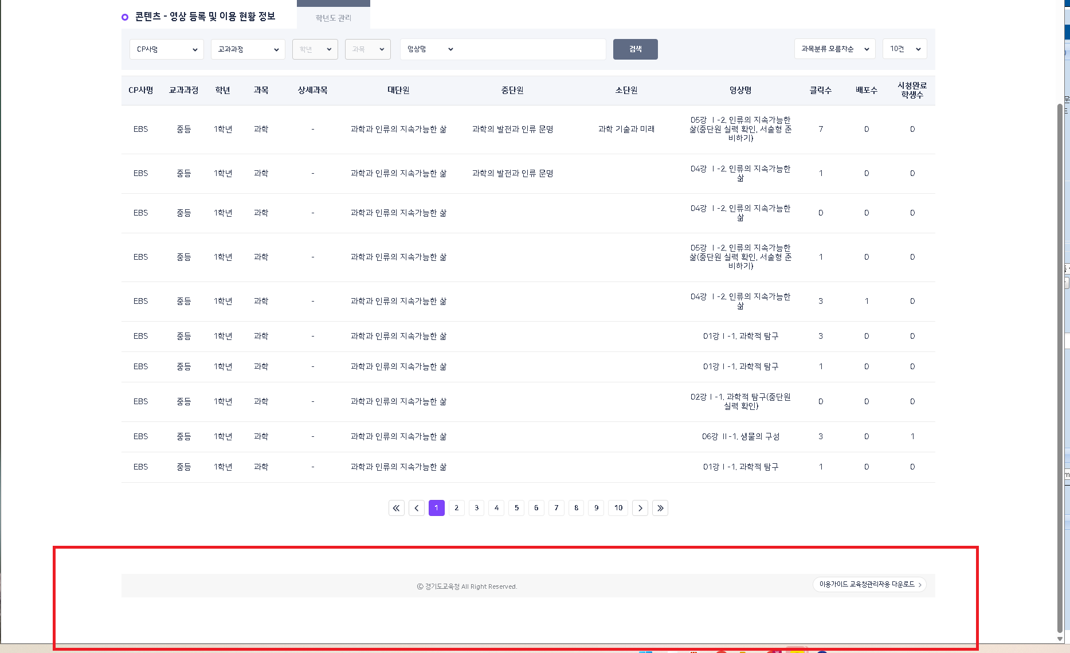Viewport: 1070px width, 653px height.
Task: Open the 과목 dropdown filter
Action: (x=368, y=49)
